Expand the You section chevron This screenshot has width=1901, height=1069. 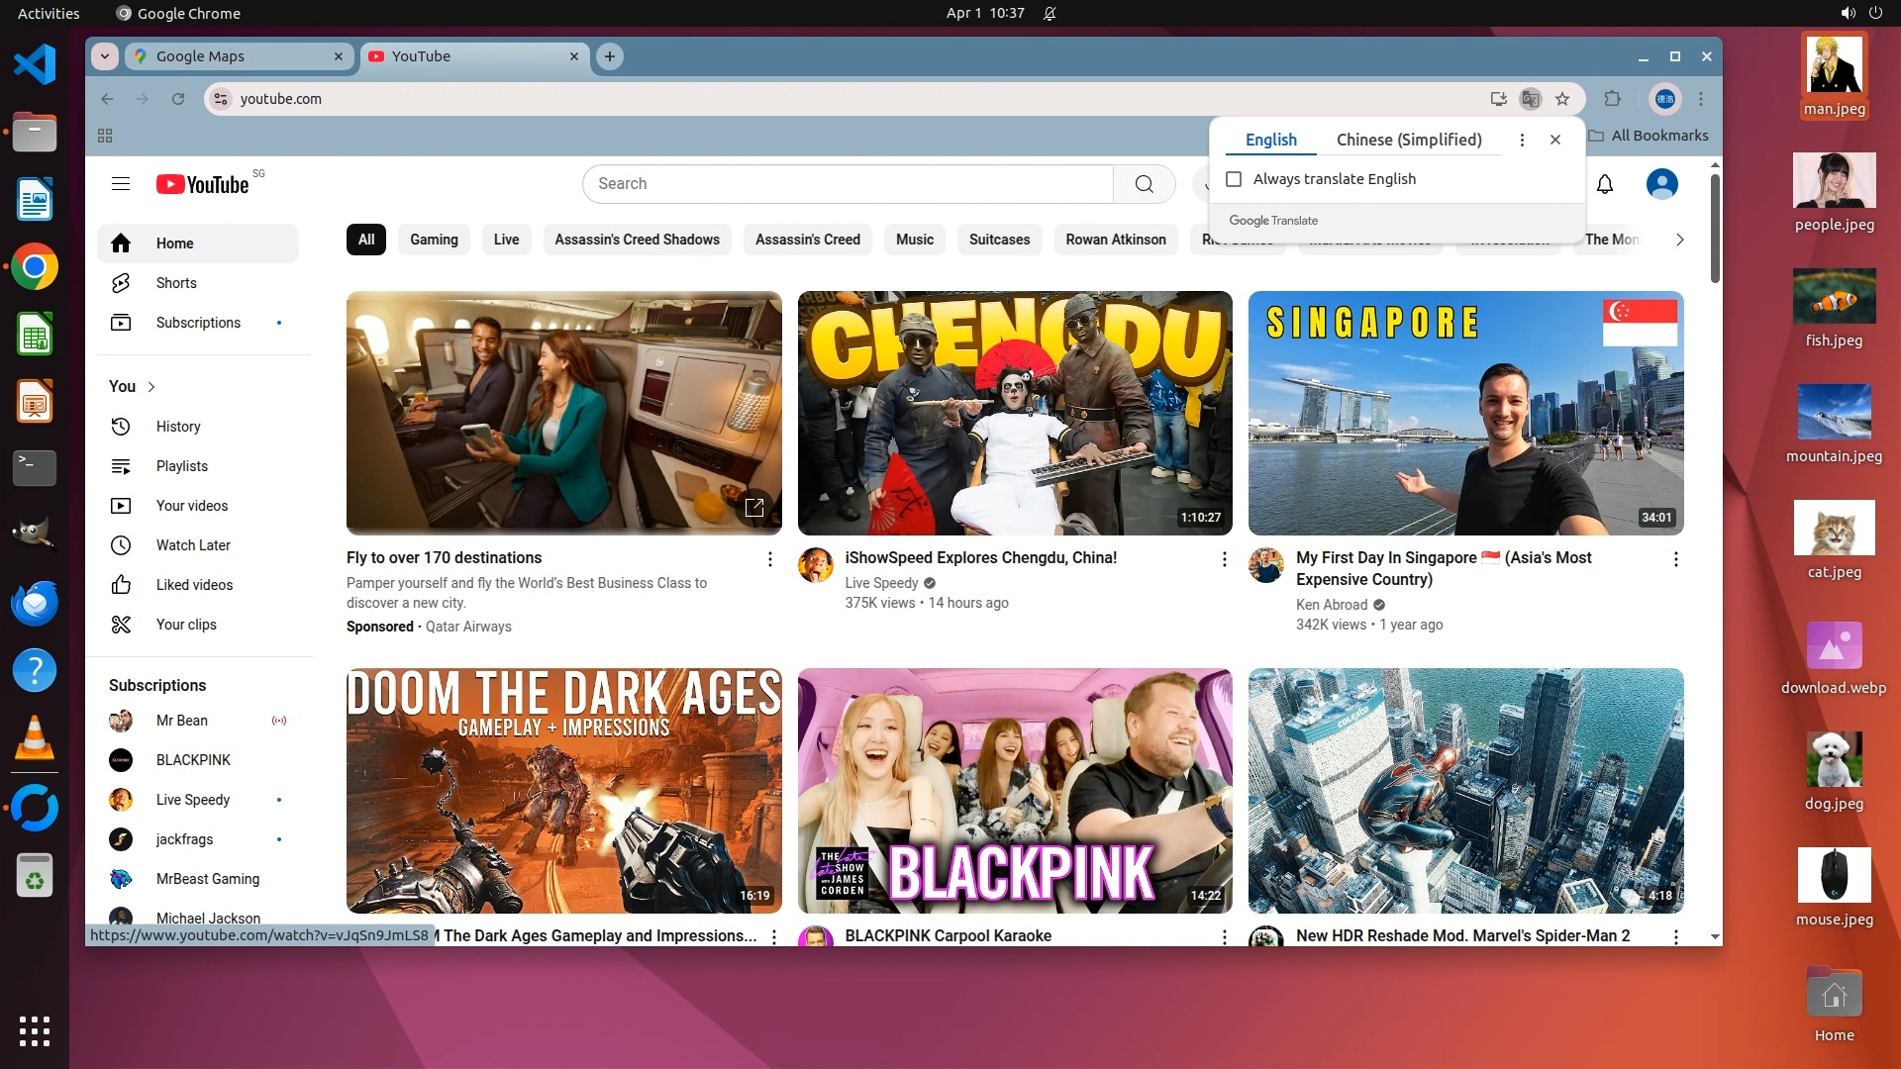point(151,387)
